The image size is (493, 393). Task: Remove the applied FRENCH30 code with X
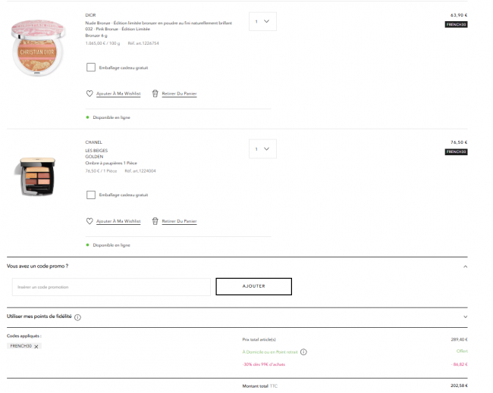pos(36,347)
